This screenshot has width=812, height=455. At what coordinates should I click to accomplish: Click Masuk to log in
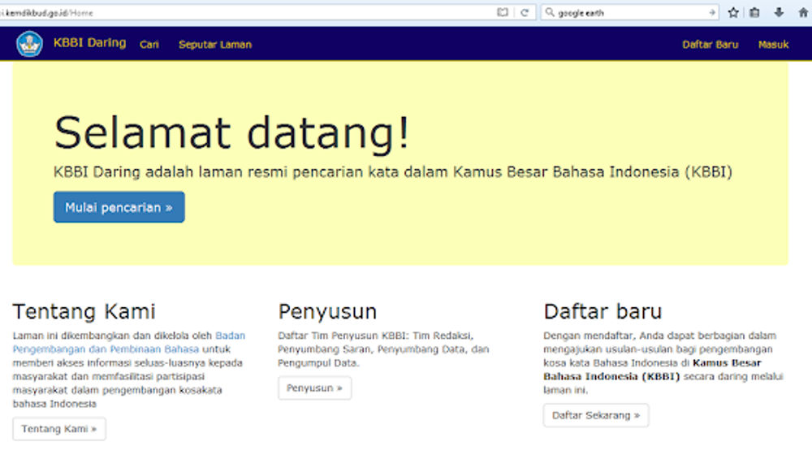(x=773, y=45)
